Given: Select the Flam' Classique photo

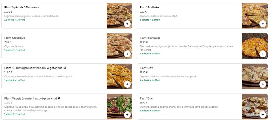Looking at the screenshot, I should click(119, 45).
